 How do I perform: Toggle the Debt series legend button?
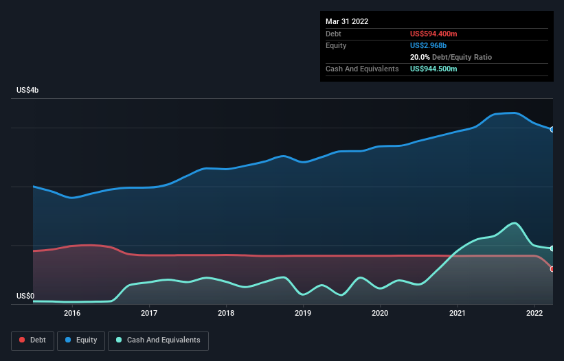click(x=33, y=340)
